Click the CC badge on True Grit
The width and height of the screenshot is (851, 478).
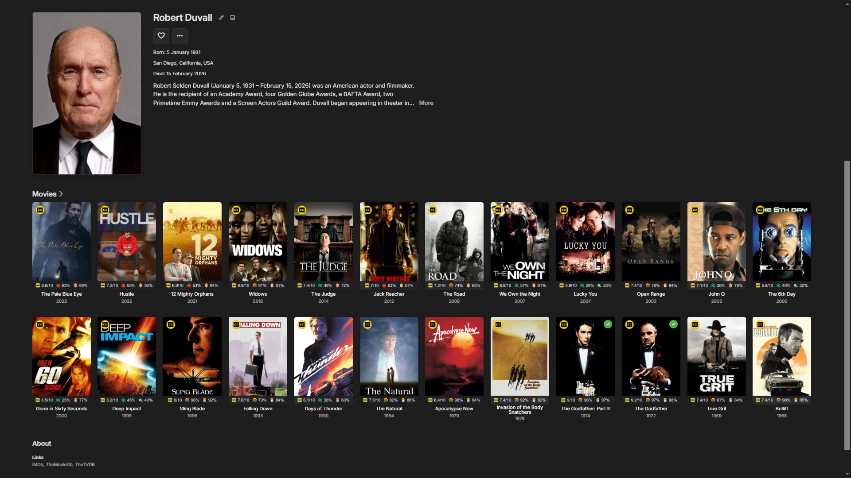point(695,325)
